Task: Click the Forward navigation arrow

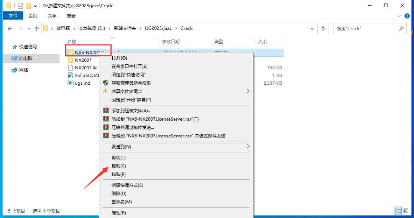Action: (21, 28)
